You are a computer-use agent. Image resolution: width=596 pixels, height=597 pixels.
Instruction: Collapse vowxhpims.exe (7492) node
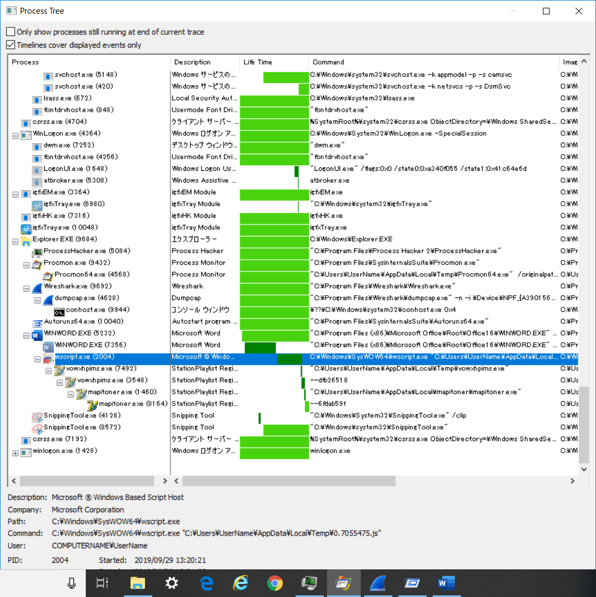(x=48, y=371)
